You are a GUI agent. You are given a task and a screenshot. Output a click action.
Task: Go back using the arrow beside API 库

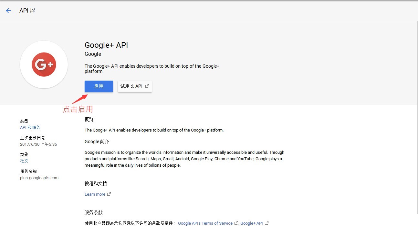pyautogui.click(x=8, y=11)
